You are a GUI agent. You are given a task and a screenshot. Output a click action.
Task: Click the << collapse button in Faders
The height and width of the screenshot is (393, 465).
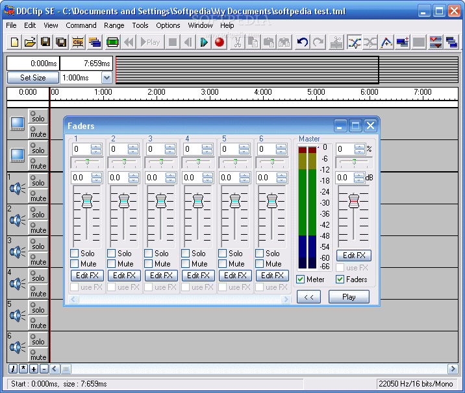coord(308,297)
